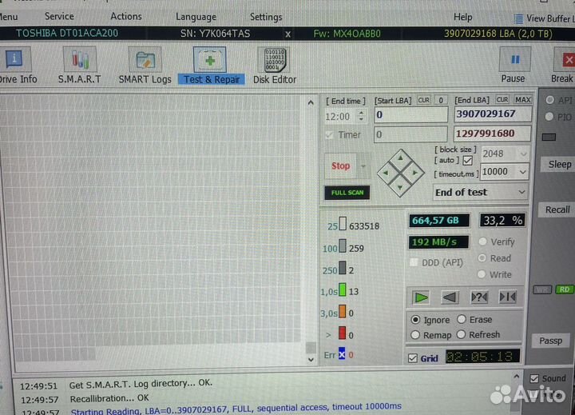Select the Remap radio option
575x415 pixels.
(415, 335)
